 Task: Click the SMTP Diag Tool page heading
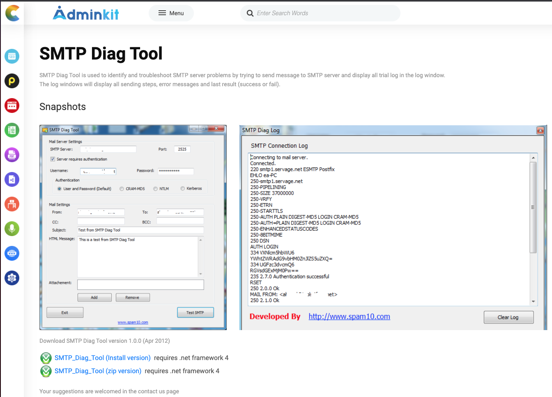click(x=101, y=54)
